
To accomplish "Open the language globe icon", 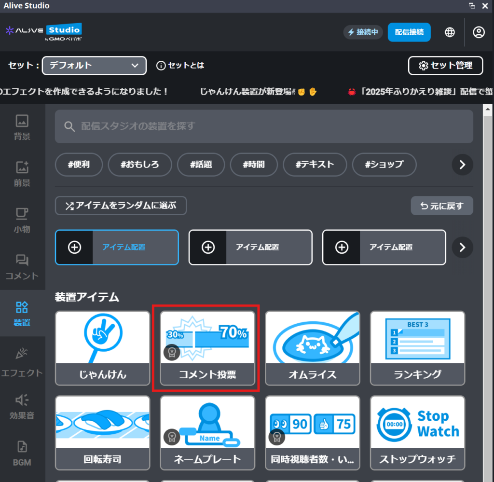I will click(x=450, y=32).
